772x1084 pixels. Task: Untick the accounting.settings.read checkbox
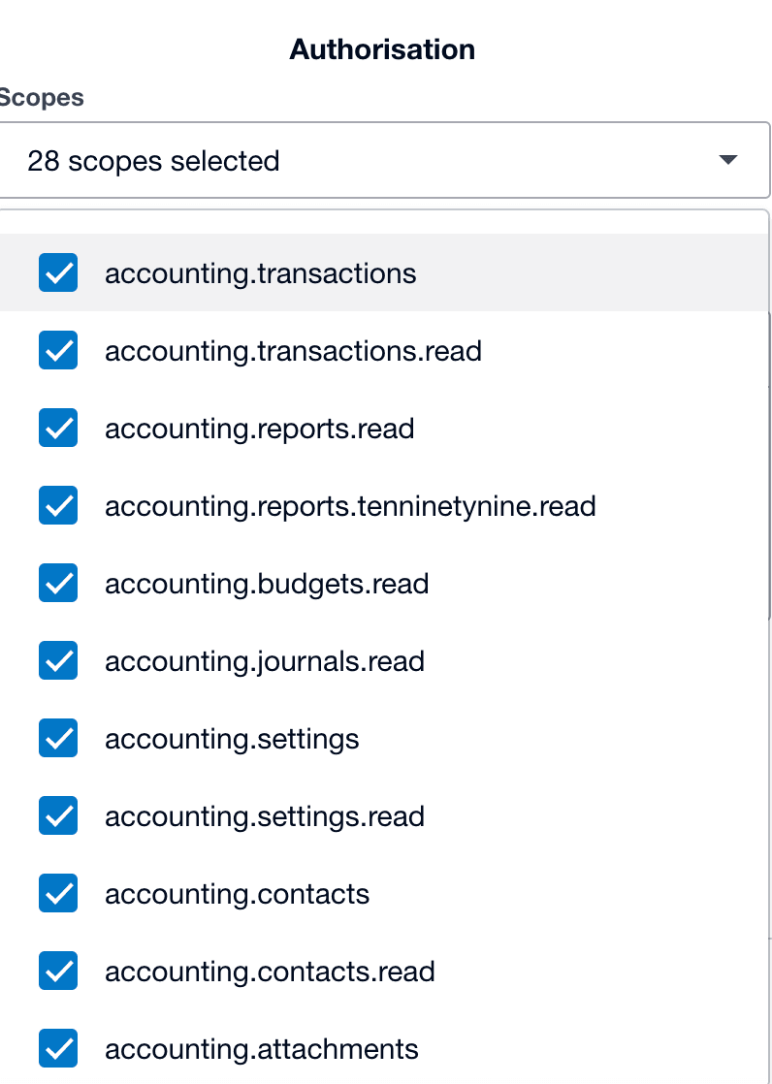pos(58,815)
